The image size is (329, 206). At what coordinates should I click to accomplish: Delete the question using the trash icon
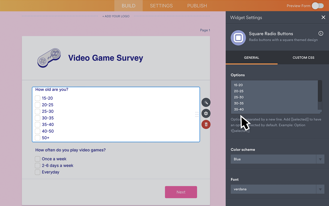click(206, 124)
